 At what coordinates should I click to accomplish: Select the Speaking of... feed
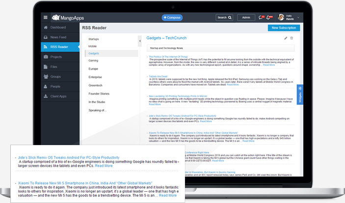(98, 110)
